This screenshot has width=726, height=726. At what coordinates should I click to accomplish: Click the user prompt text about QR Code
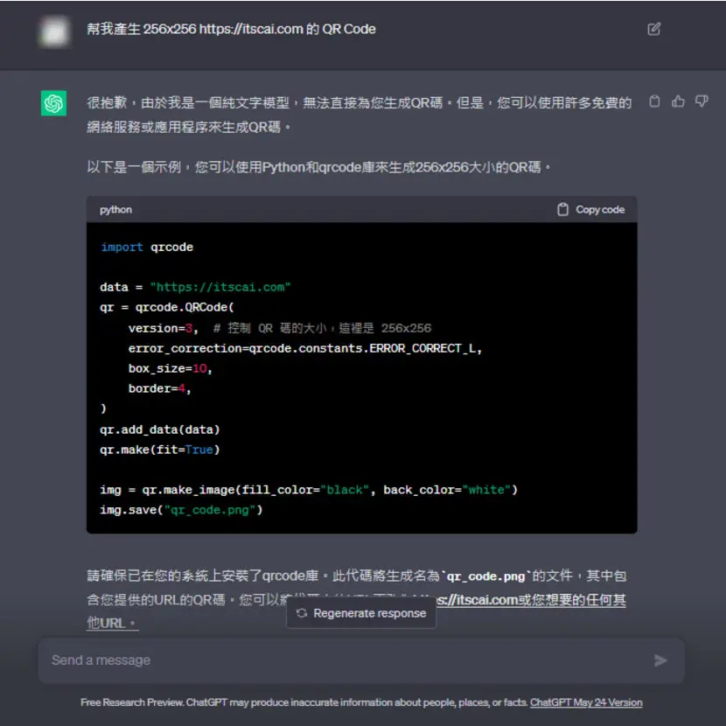[231, 29]
